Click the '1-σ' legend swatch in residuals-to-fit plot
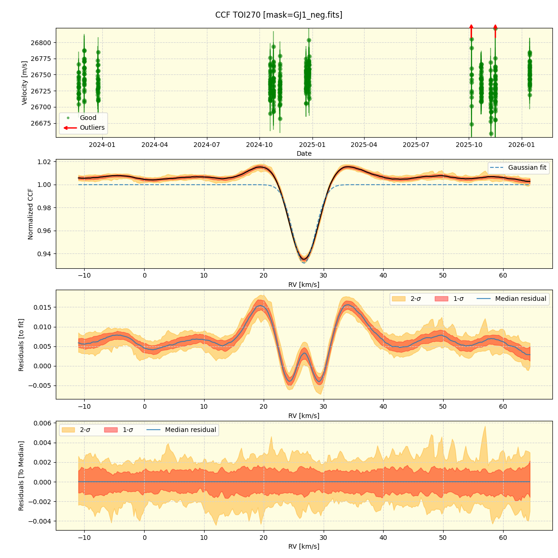 click(x=442, y=299)
